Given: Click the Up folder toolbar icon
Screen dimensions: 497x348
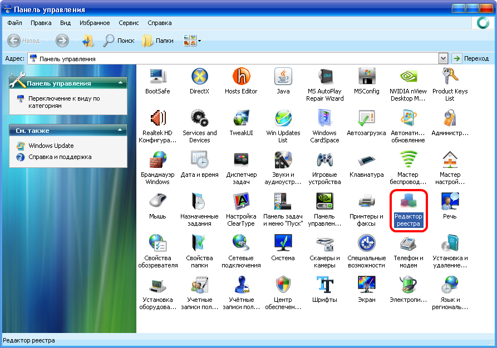Looking at the screenshot, I should pyautogui.click(x=88, y=41).
